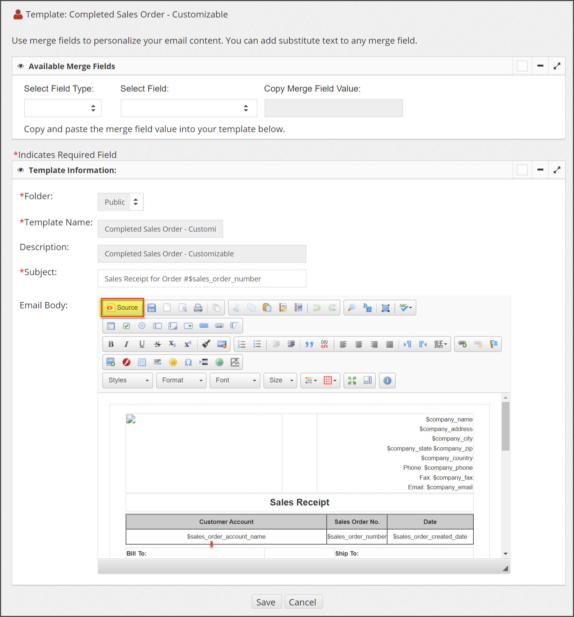This screenshot has height=617, width=574.
Task: Switch the editor to Source view
Action: [122, 307]
